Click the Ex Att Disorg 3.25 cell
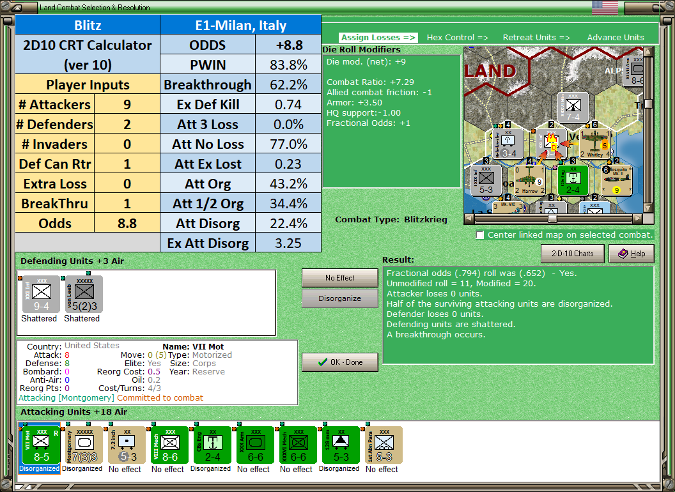 pyautogui.click(x=288, y=243)
